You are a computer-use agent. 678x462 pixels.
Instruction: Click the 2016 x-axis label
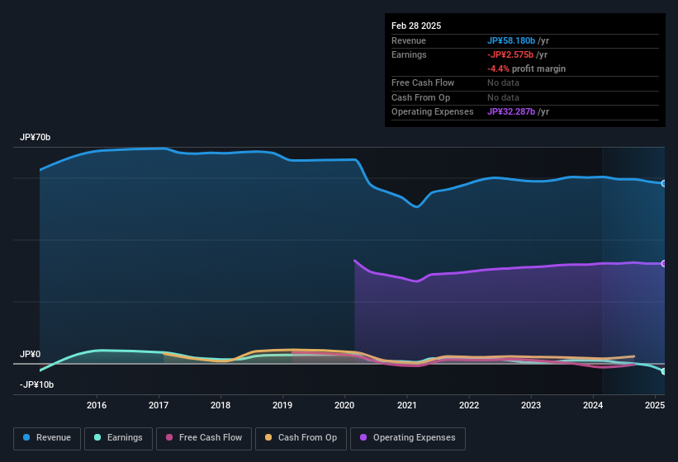[97, 405]
